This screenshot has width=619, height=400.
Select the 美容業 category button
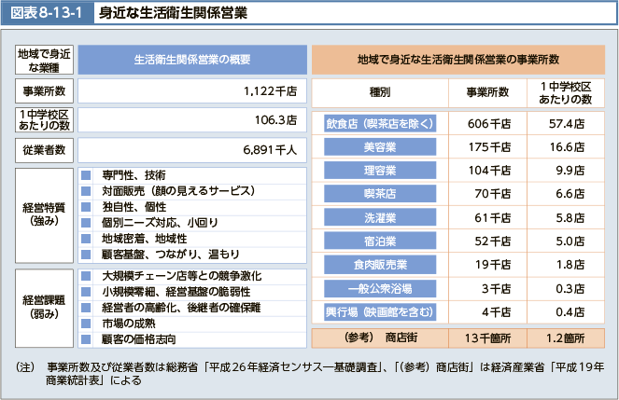(379, 146)
